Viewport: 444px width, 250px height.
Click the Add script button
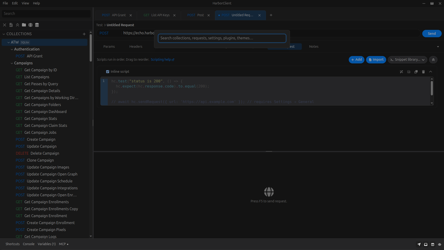click(357, 60)
